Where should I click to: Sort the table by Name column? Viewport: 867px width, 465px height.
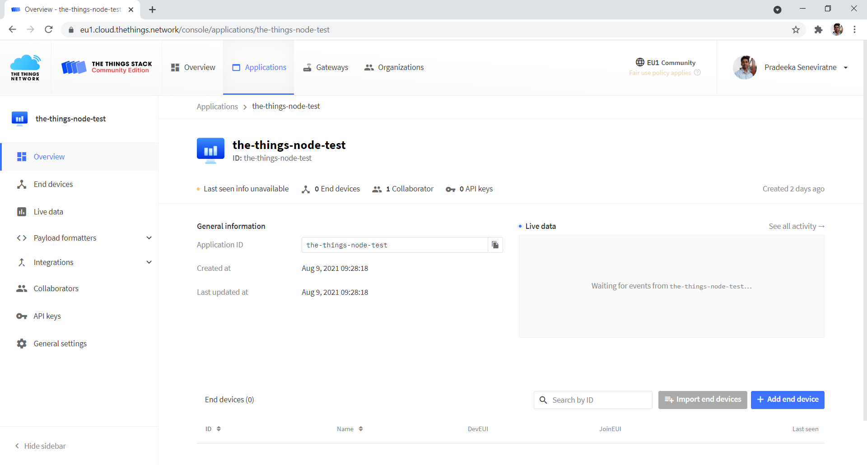pos(360,429)
